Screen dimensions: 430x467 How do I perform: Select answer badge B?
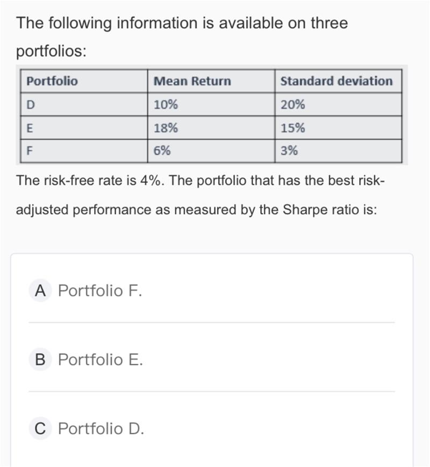coord(40,360)
